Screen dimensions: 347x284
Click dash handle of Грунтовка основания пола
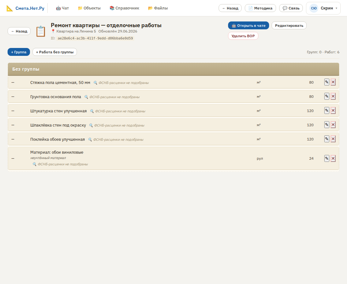tap(13, 97)
